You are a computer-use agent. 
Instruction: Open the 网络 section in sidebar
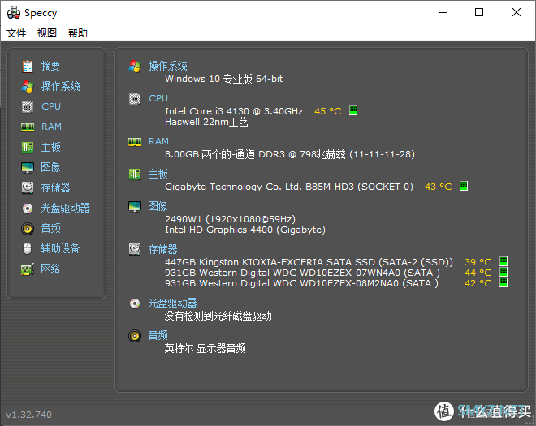tap(50, 269)
